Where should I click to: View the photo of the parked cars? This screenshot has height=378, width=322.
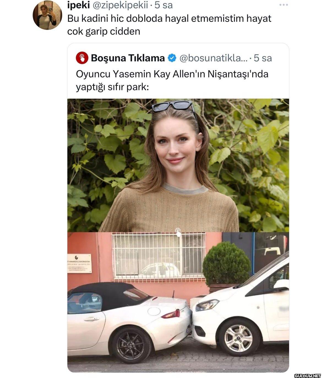tap(178, 302)
